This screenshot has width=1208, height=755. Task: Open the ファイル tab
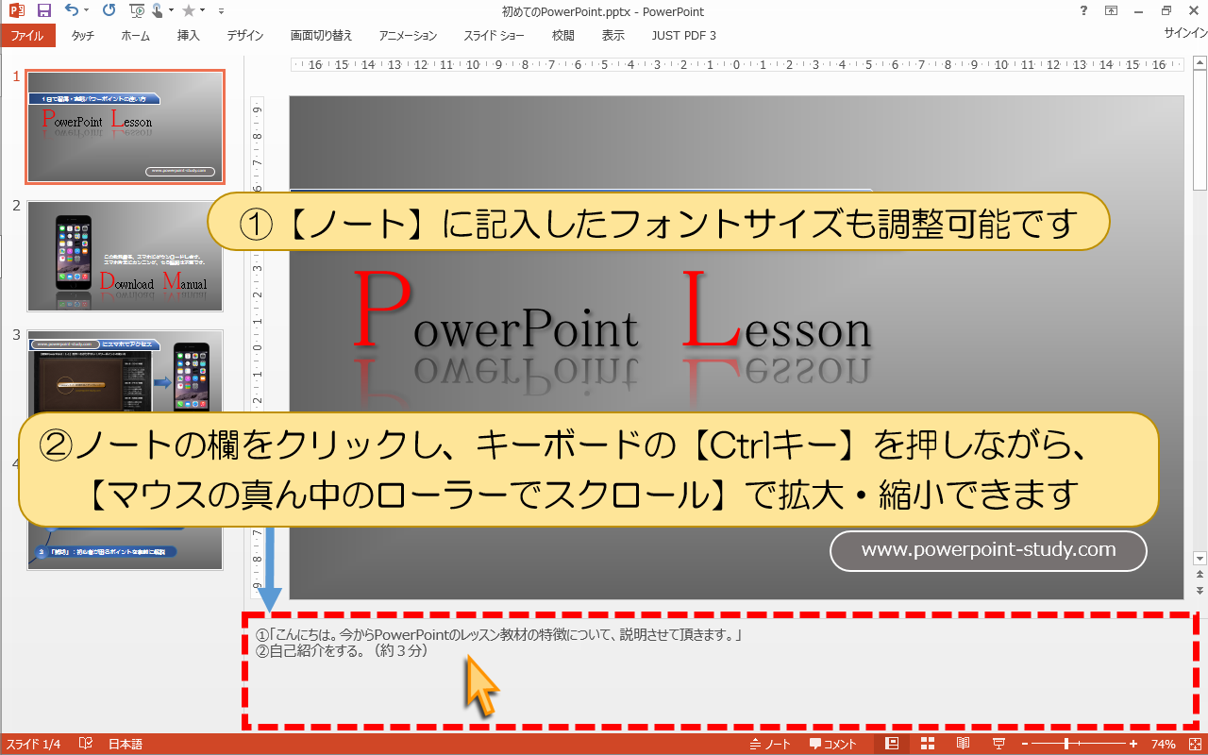click(27, 35)
